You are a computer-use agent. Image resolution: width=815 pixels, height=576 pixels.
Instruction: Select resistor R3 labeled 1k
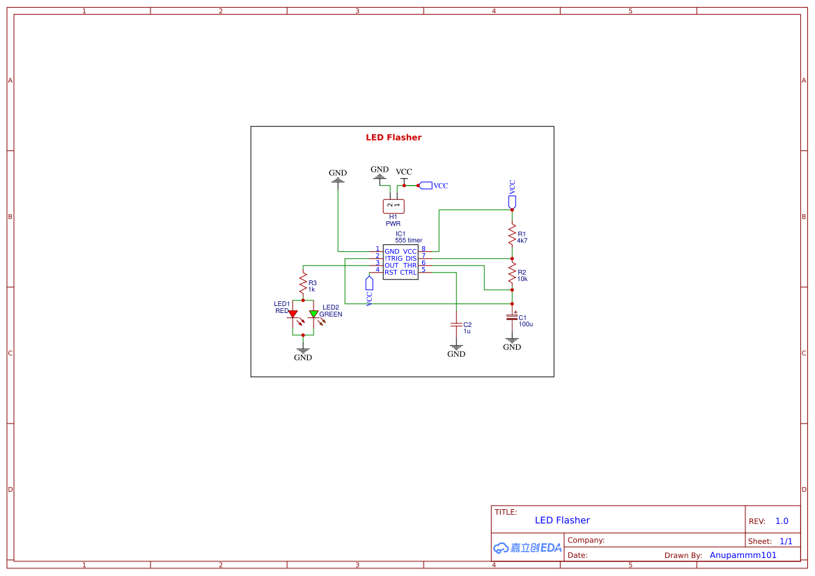tap(304, 284)
